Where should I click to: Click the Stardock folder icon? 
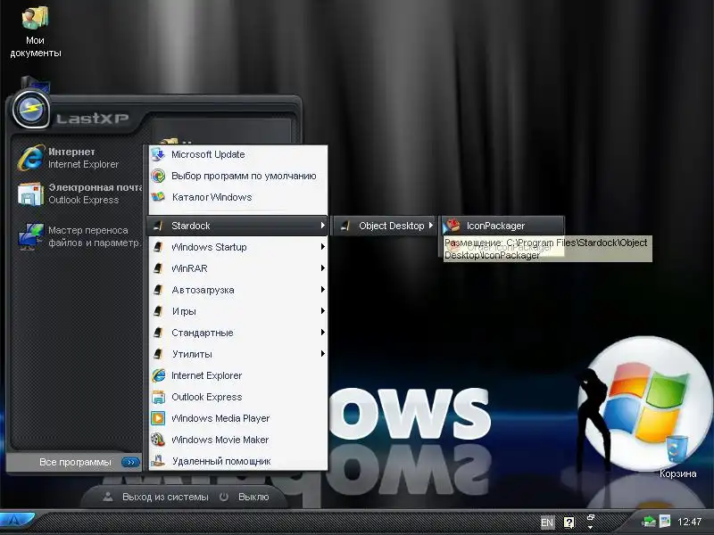[x=158, y=226]
